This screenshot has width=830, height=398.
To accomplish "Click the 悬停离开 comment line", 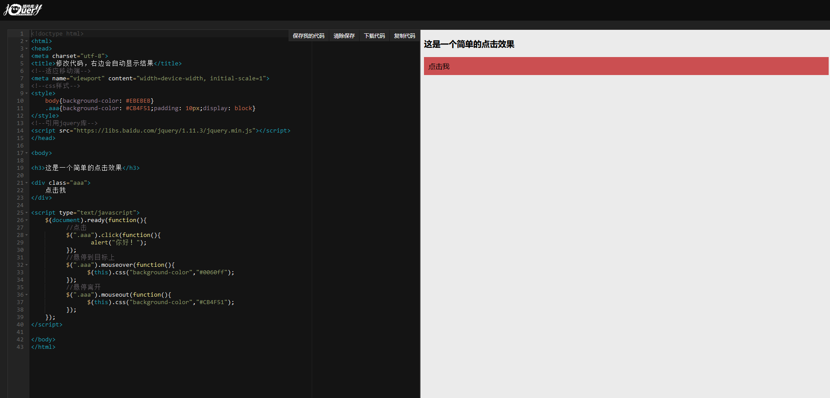I will click(84, 287).
